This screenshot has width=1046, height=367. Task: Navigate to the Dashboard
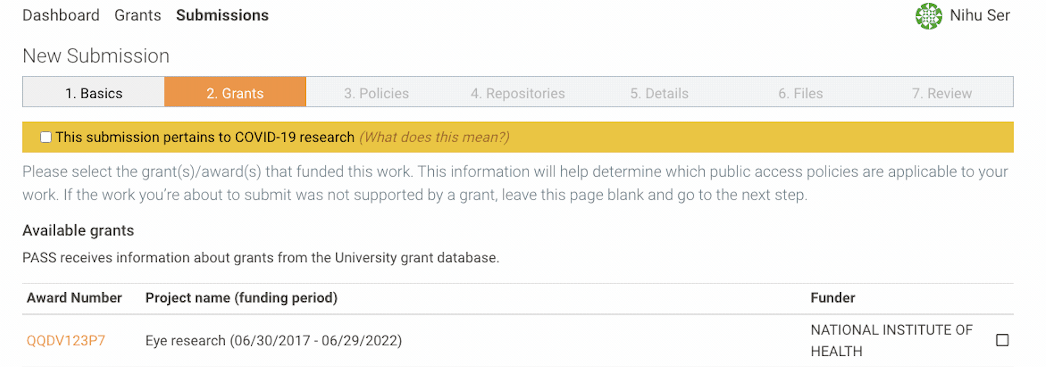coord(61,15)
